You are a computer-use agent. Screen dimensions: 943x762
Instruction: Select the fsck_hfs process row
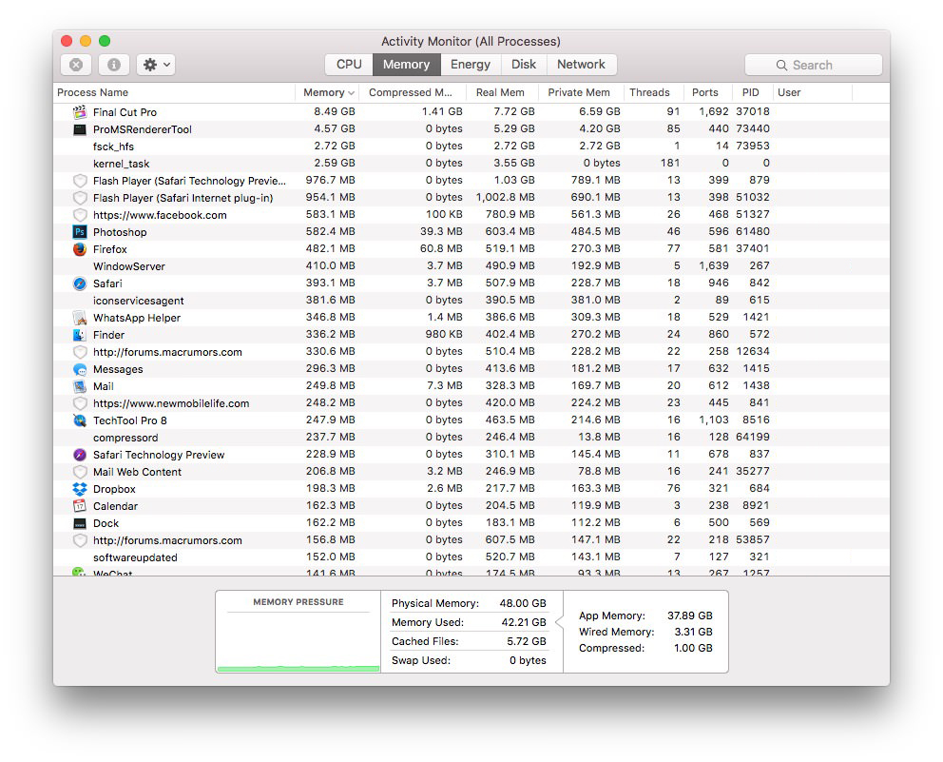471,147
